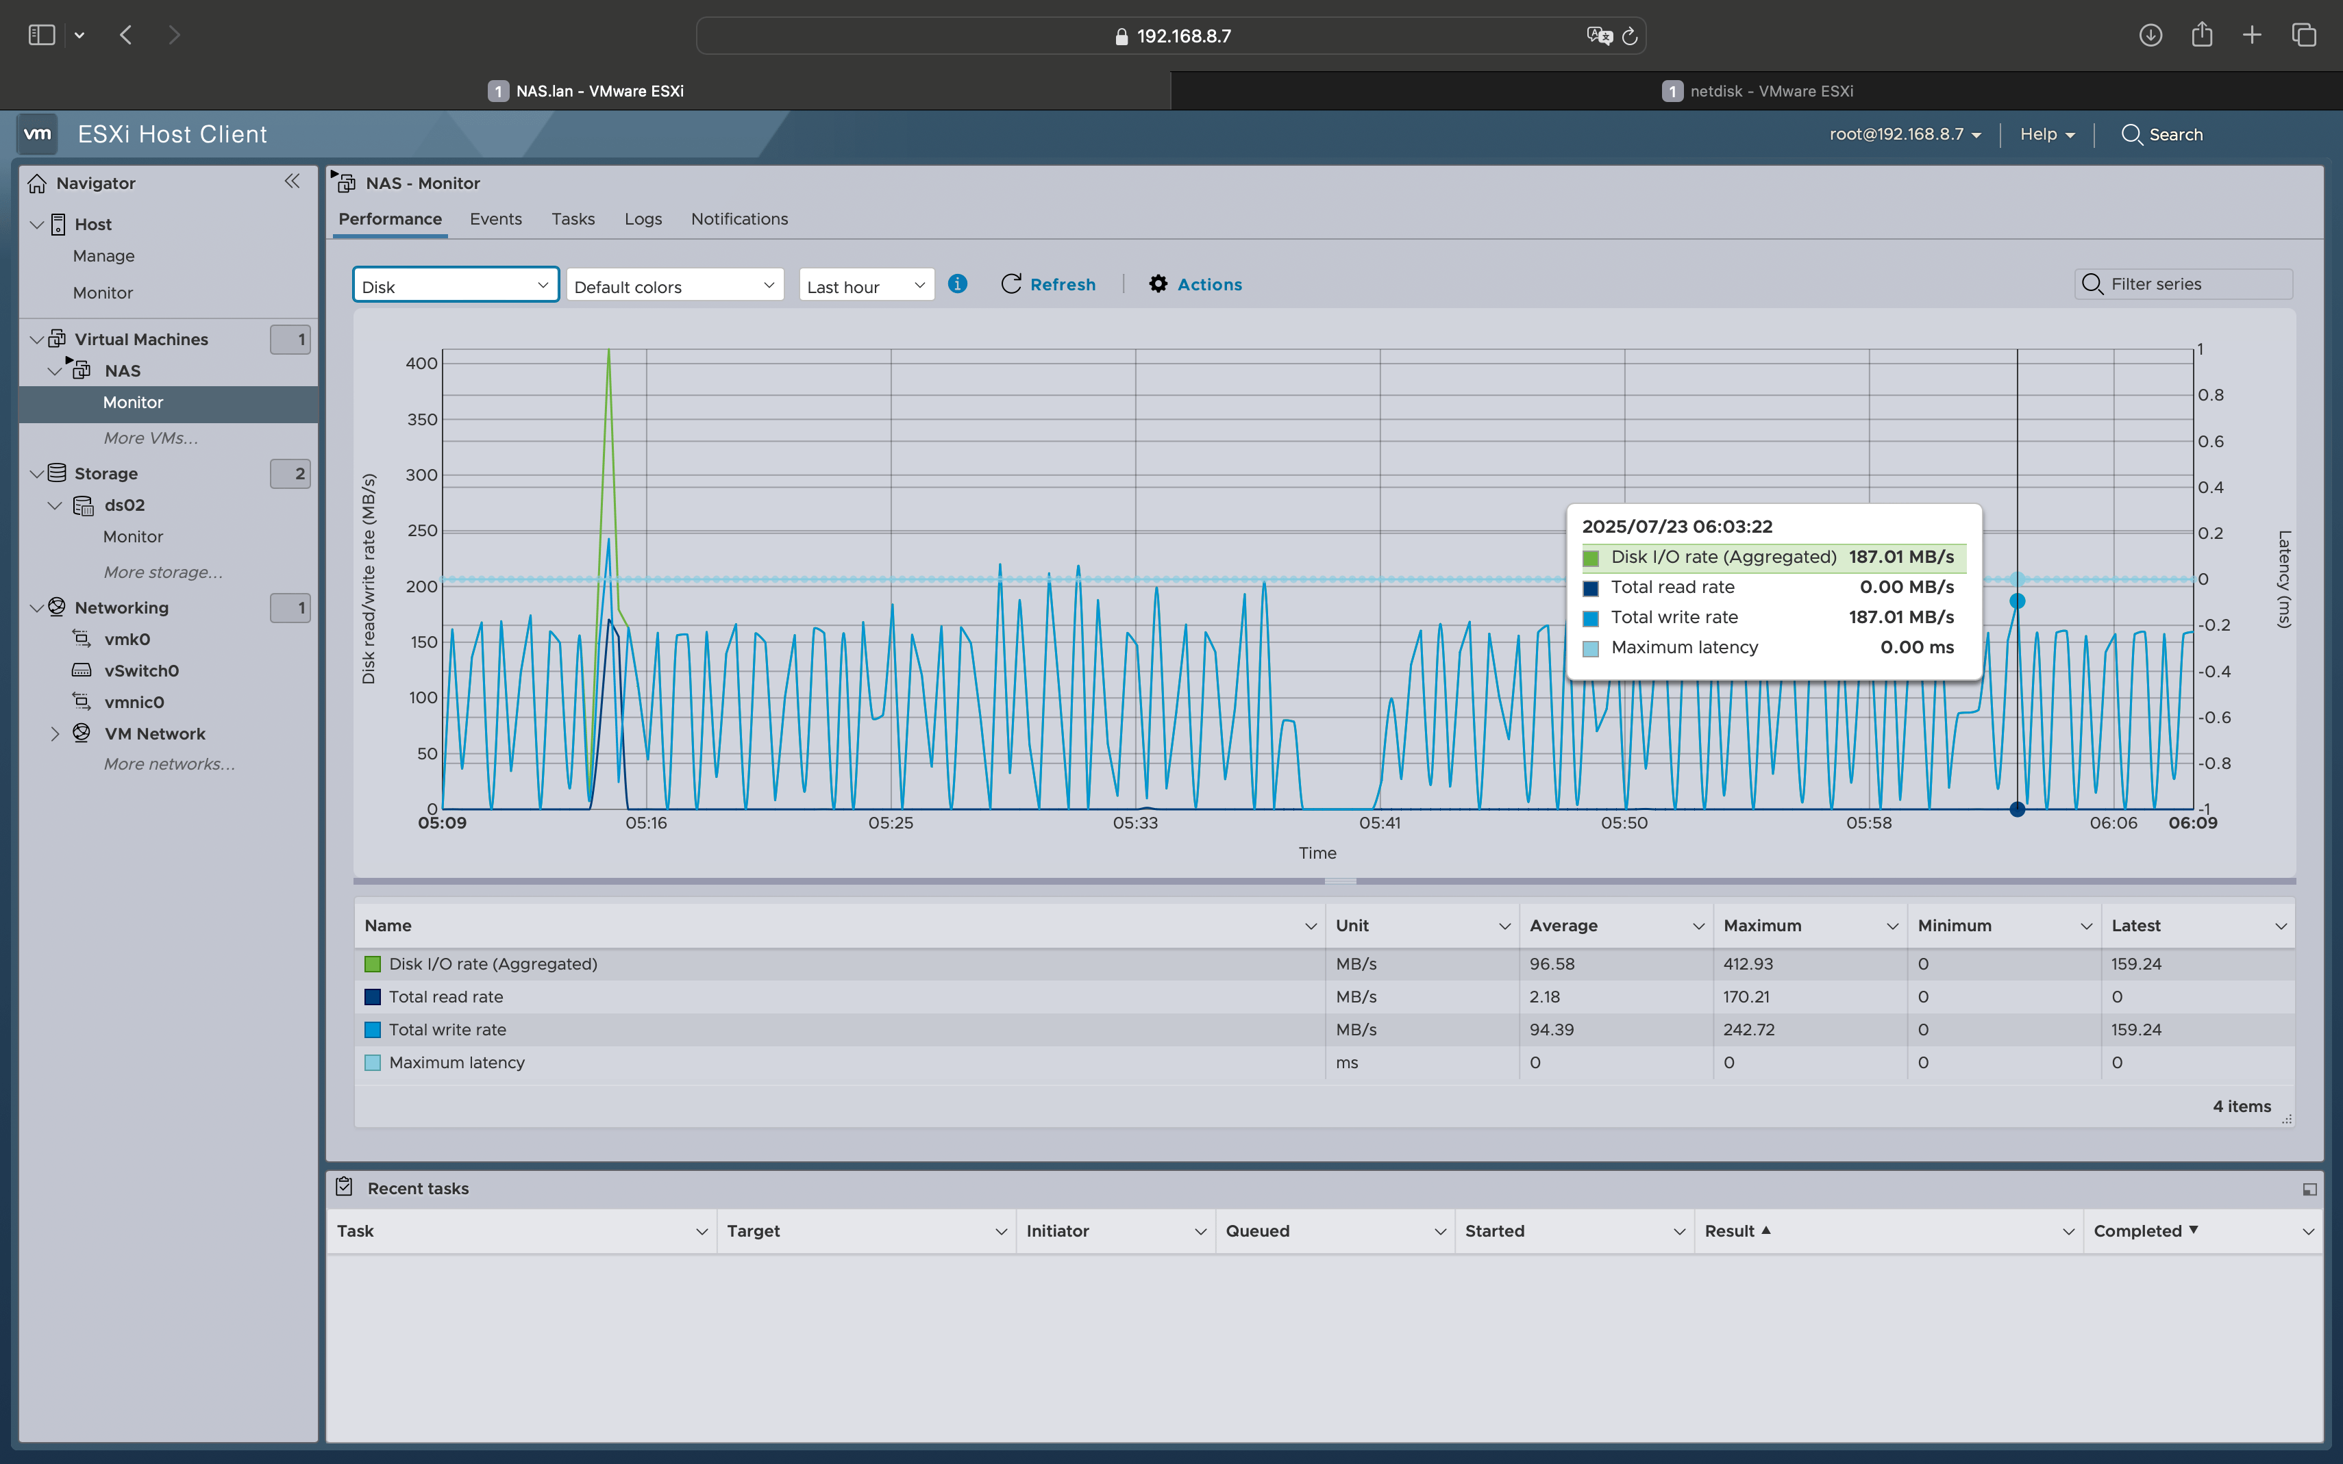The image size is (2343, 1464).
Task: Switch to the Events tab
Action: pos(495,219)
